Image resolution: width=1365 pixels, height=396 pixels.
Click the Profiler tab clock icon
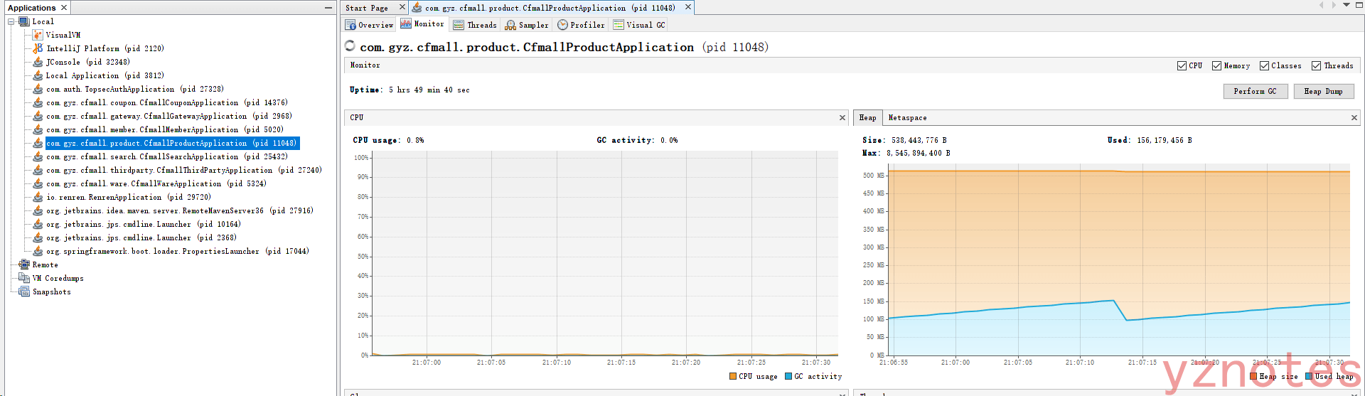pyautogui.click(x=562, y=25)
